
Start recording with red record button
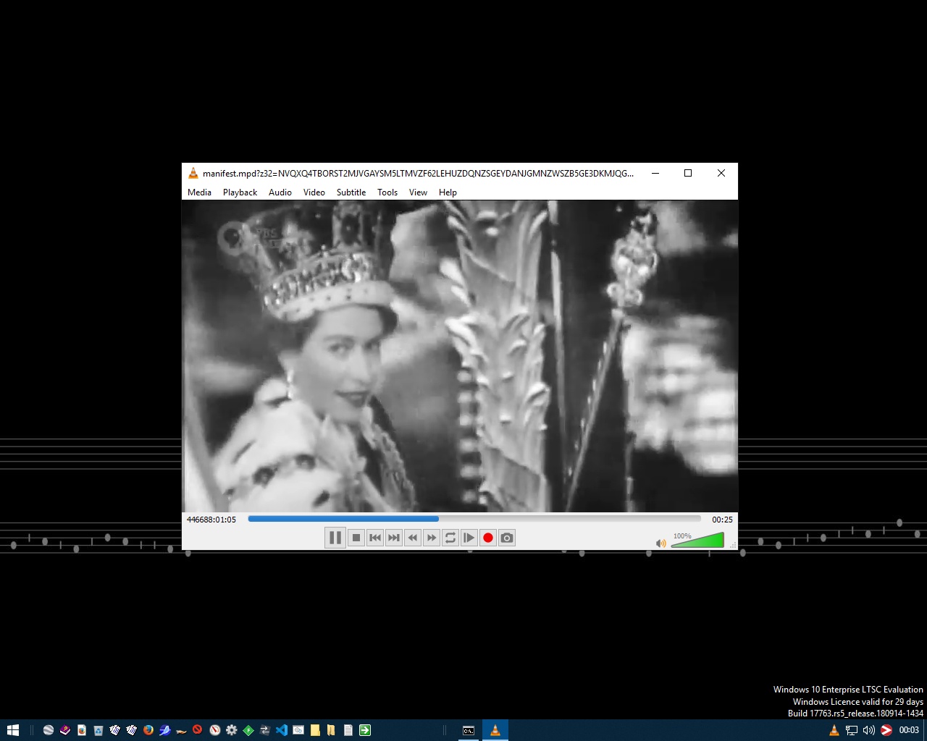487,538
